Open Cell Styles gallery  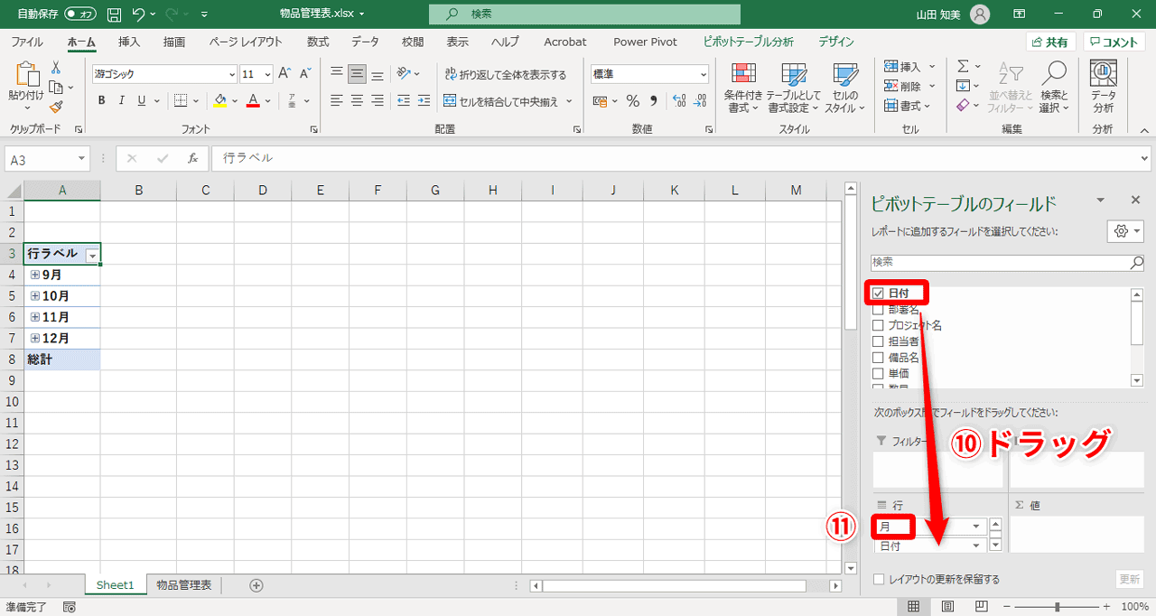click(x=845, y=88)
